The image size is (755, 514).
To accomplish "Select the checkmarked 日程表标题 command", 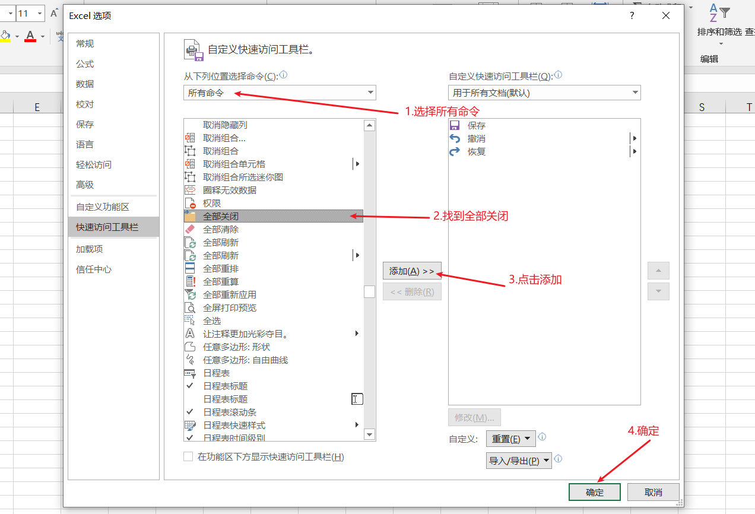I will point(273,386).
